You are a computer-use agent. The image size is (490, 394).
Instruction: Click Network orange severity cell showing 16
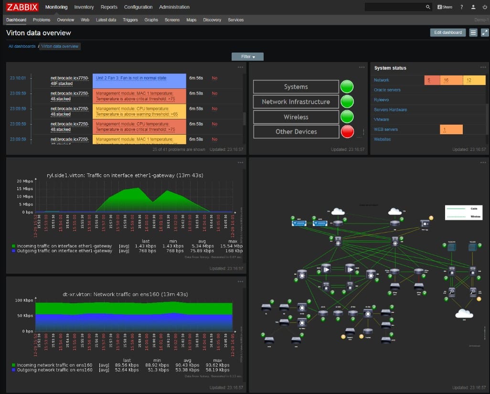point(451,80)
